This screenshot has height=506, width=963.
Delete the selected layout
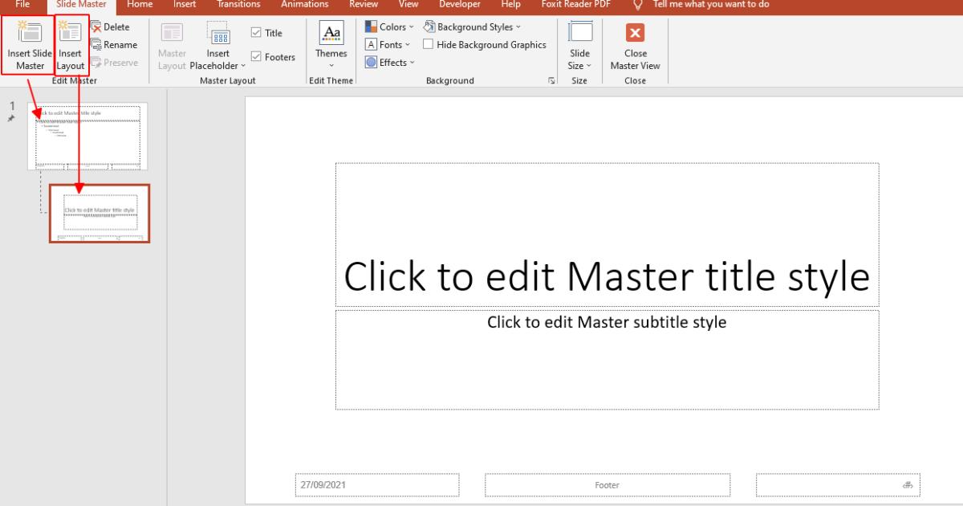pos(114,27)
